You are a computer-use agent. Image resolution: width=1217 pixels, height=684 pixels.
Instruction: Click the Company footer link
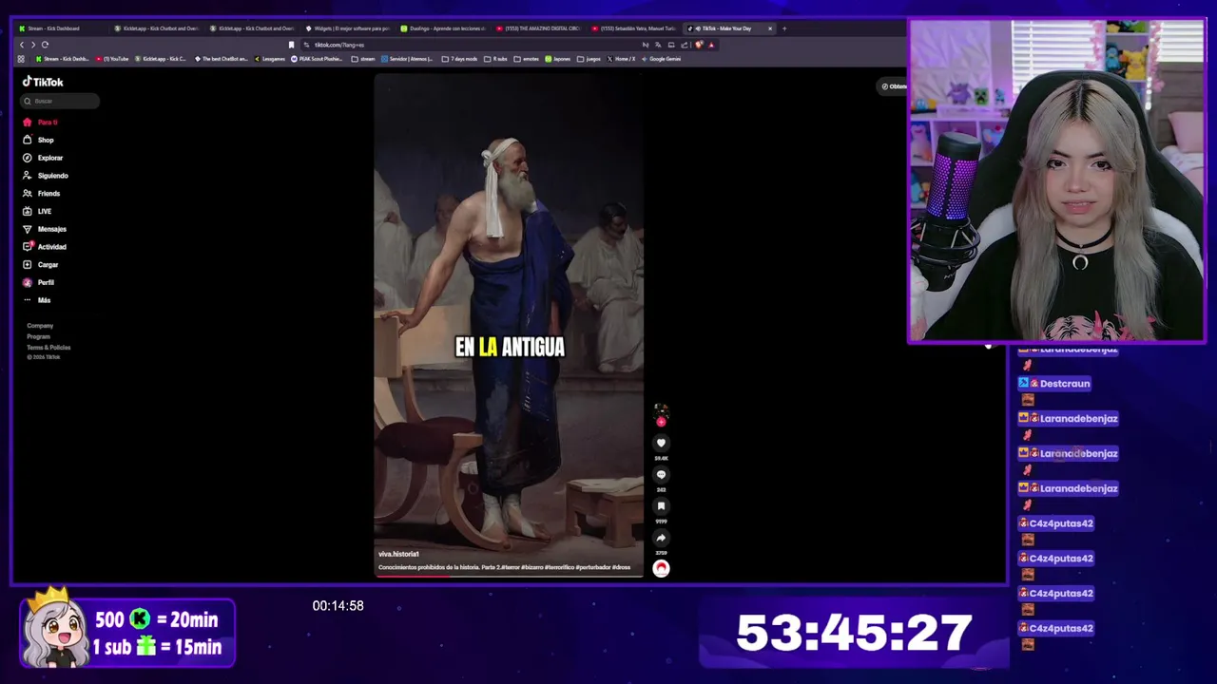pos(40,326)
